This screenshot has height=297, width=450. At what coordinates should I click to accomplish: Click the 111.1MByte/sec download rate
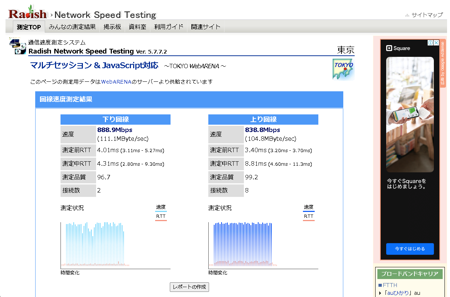click(x=123, y=139)
